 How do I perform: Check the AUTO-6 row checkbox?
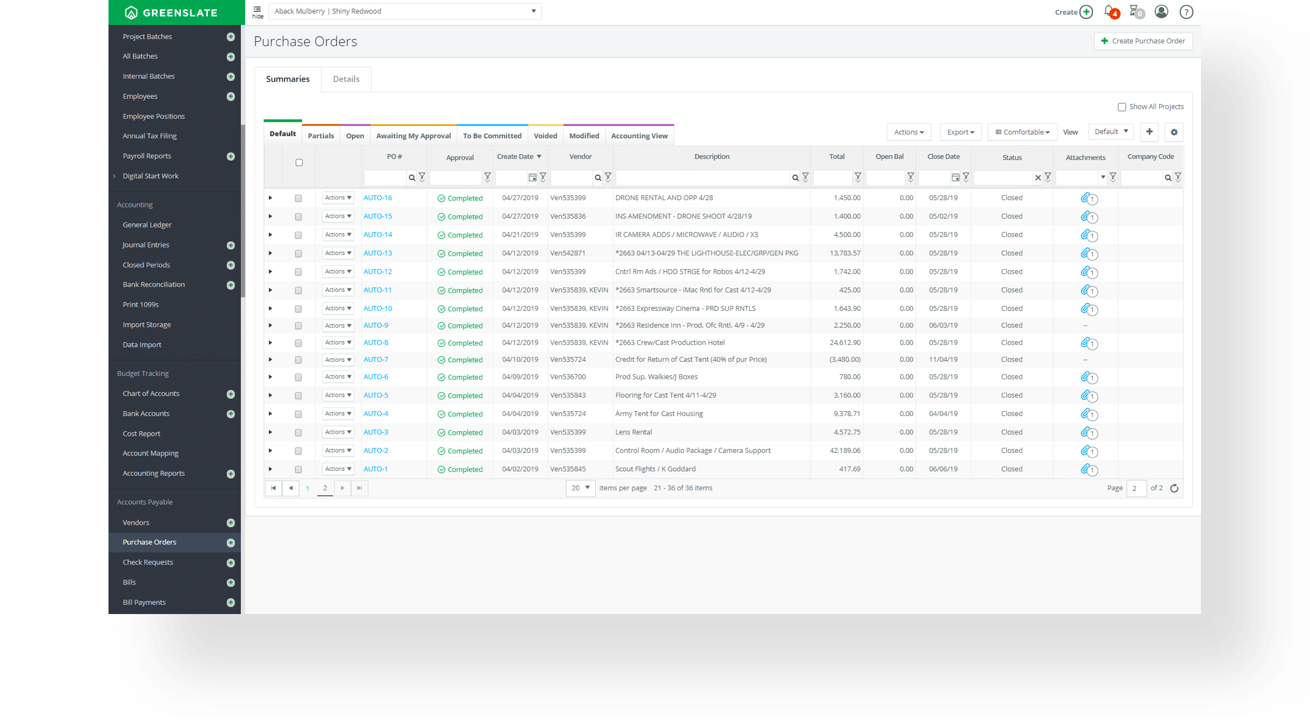[298, 378]
